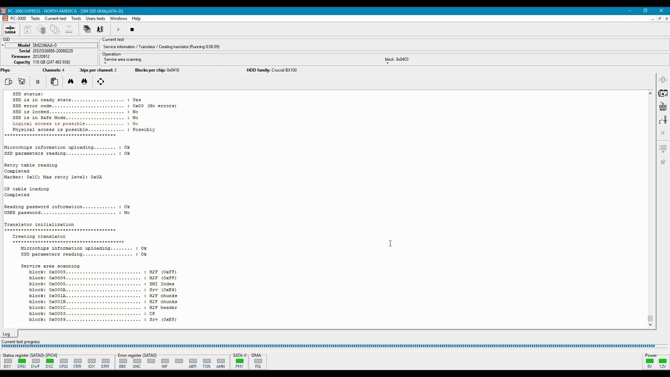670x377 pixels.
Task: Click the green DRD status indicator
Action: 22,361
